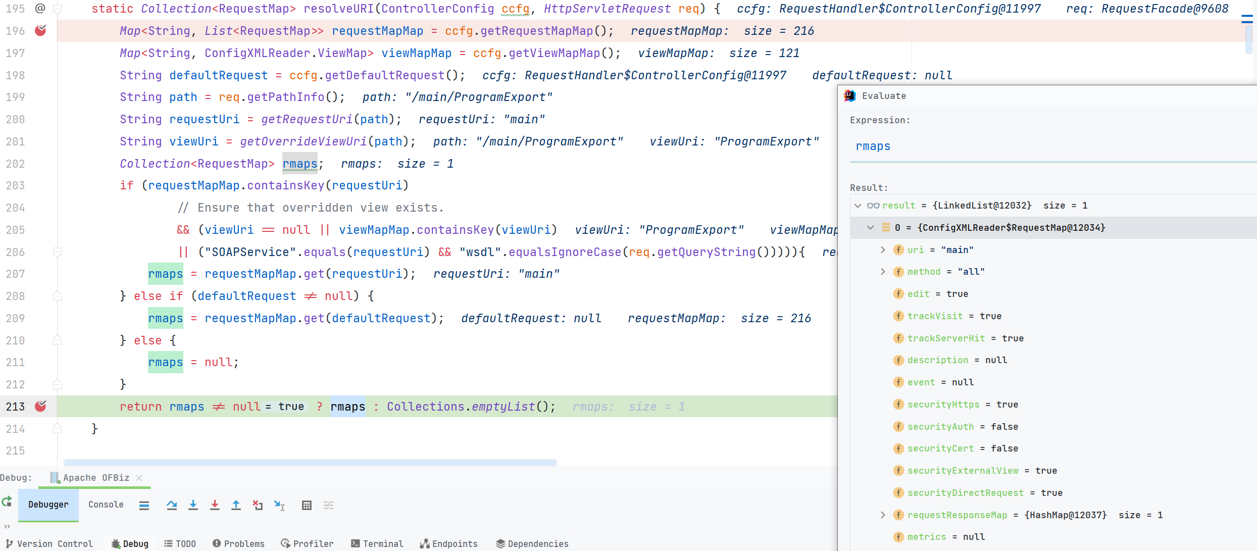
Task: Toggle fold marker at line 208
Action: [x=57, y=296]
